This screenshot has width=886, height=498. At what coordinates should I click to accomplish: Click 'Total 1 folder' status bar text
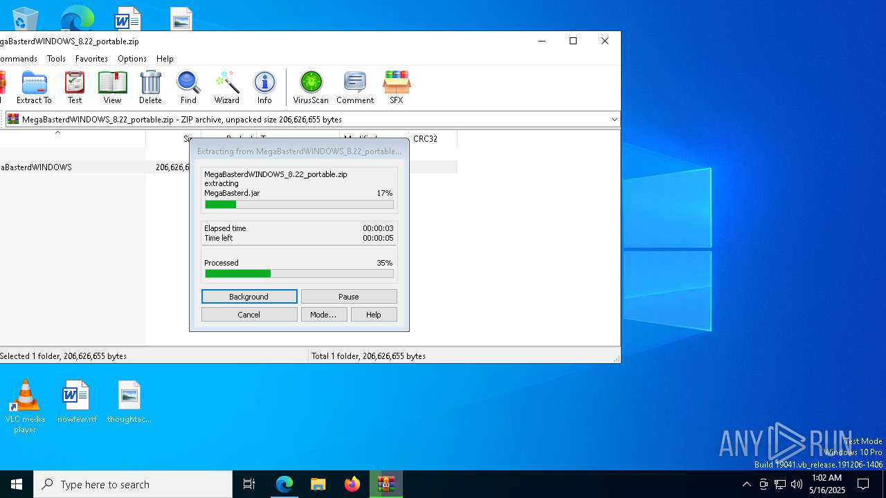click(x=368, y=356)
